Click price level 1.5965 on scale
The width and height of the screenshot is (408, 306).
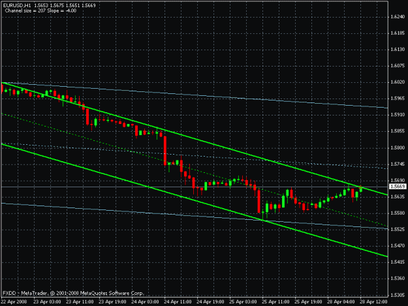398,99
